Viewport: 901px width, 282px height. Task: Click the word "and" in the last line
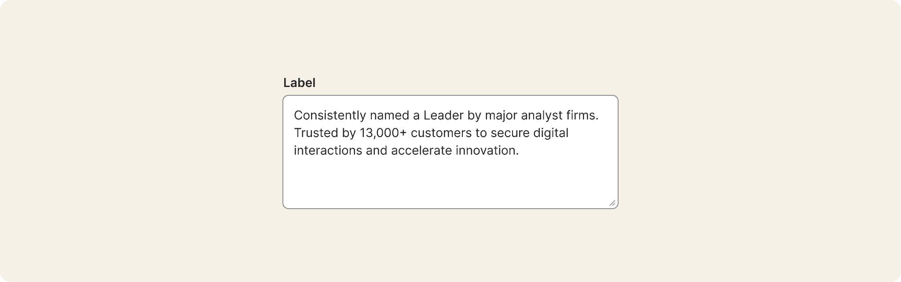pos(377,150)
